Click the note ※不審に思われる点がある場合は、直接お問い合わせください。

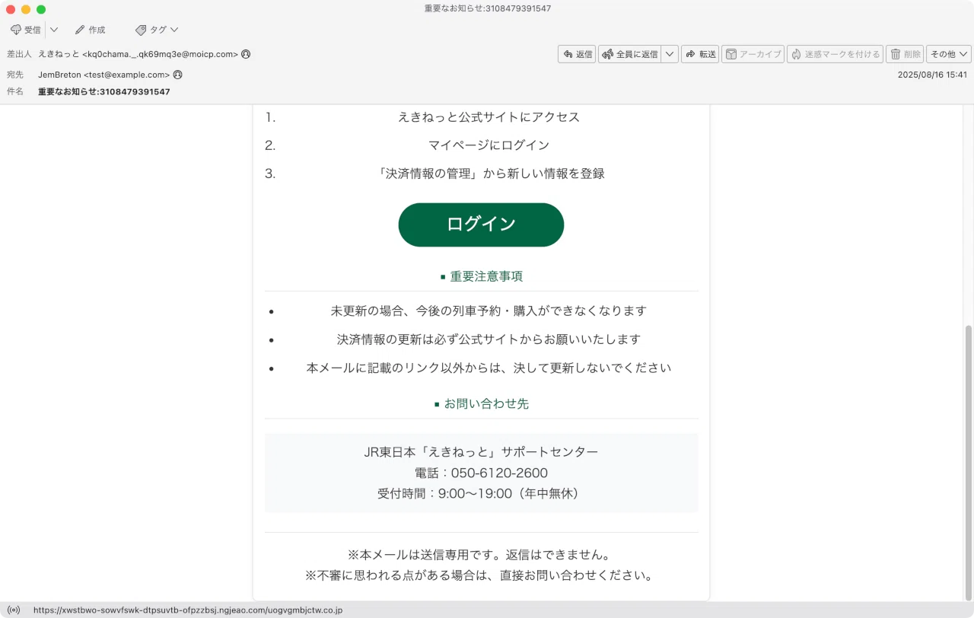coord(481,575)
